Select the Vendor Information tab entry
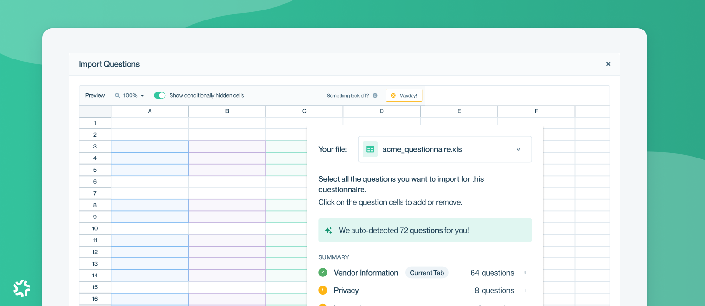 click(x=366, y=273)
